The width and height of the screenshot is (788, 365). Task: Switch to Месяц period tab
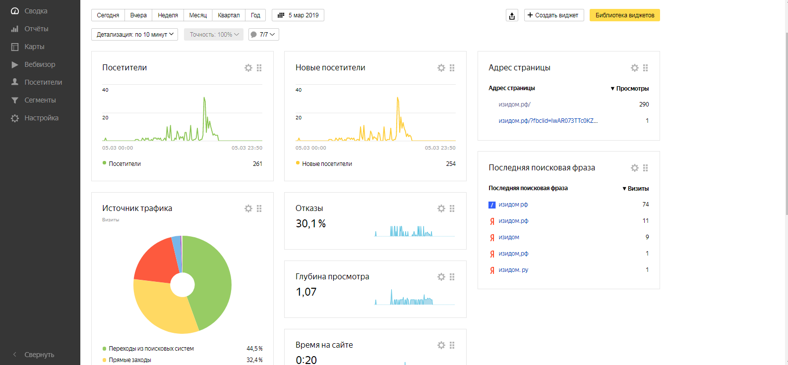[x=198, y=15]
